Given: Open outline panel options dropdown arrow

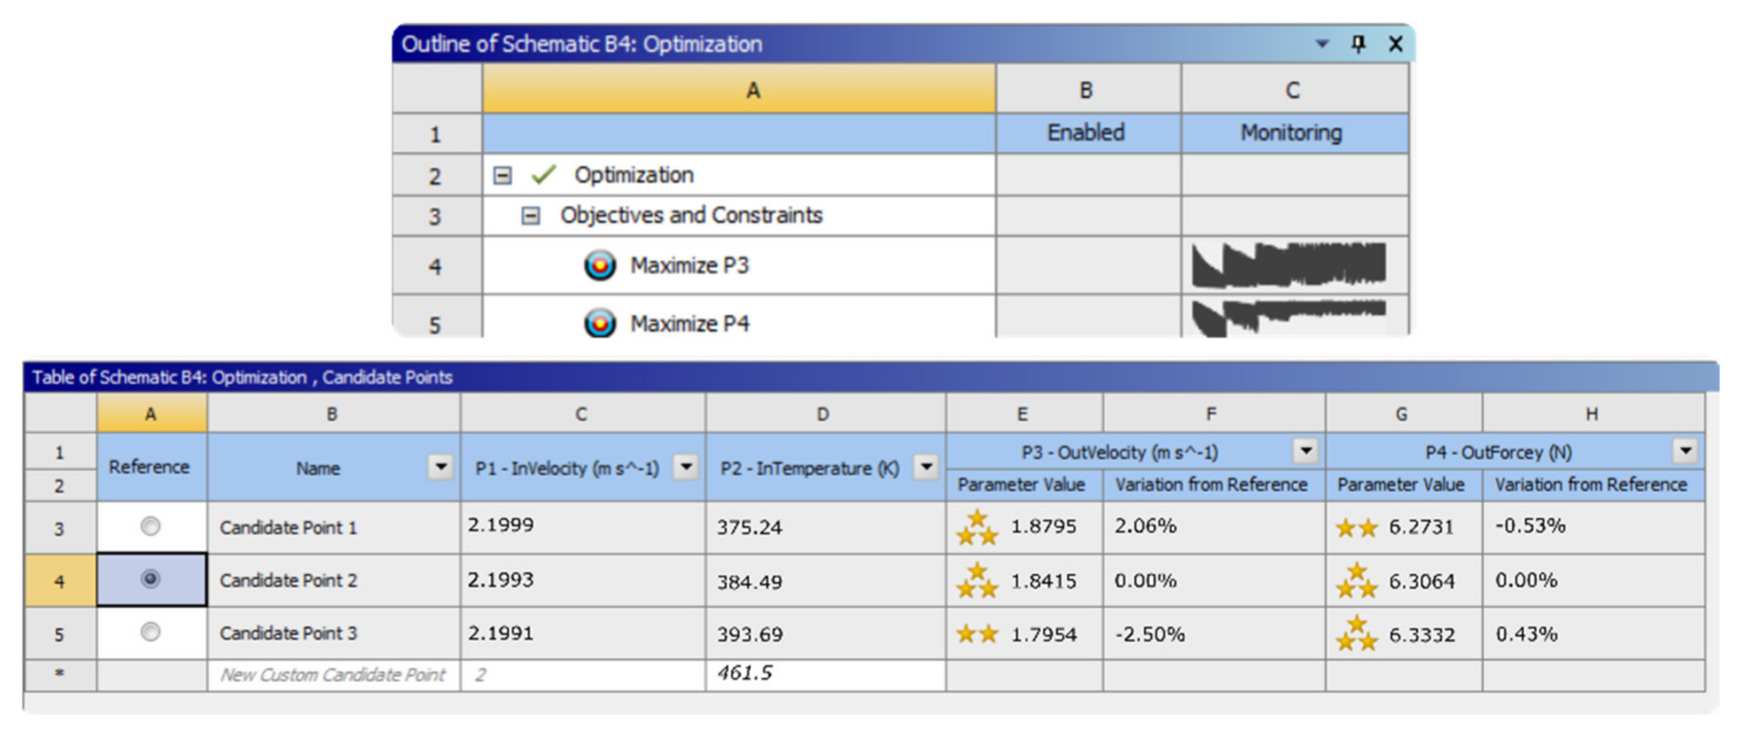Looking at the screenshot, I should pos(1322,44).
